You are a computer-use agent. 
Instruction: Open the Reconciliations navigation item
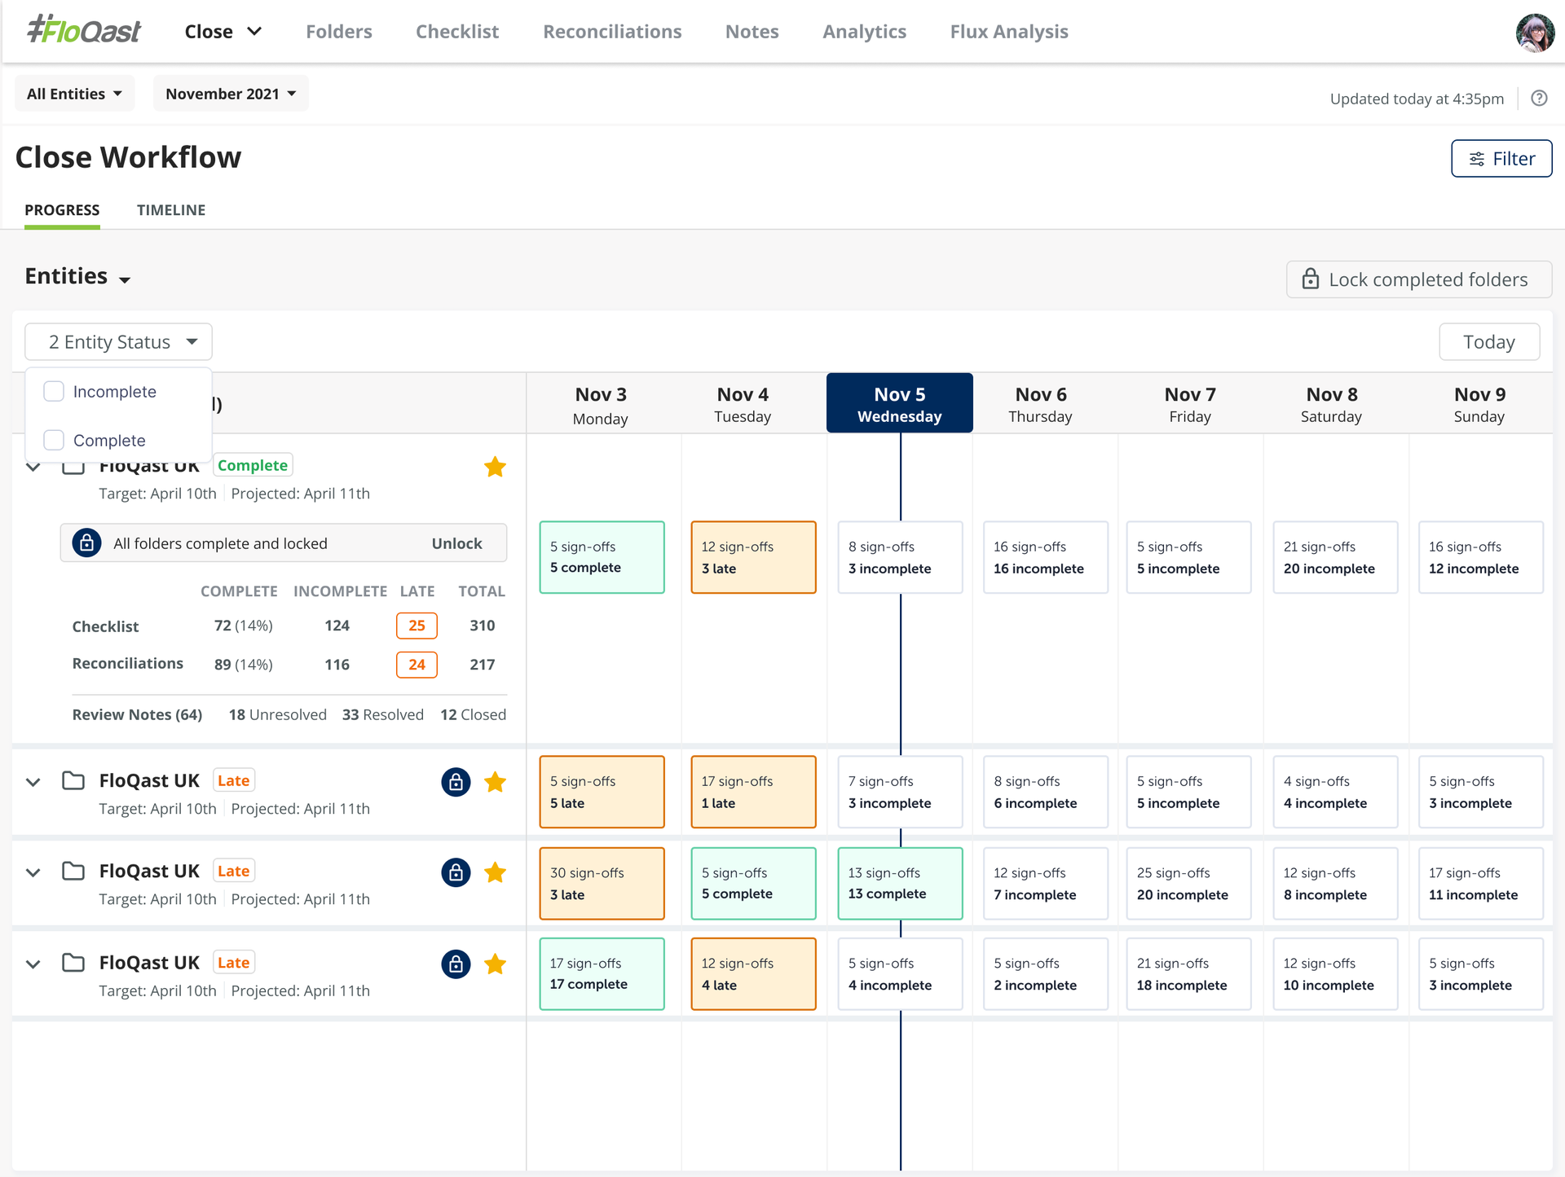point(612,31)
